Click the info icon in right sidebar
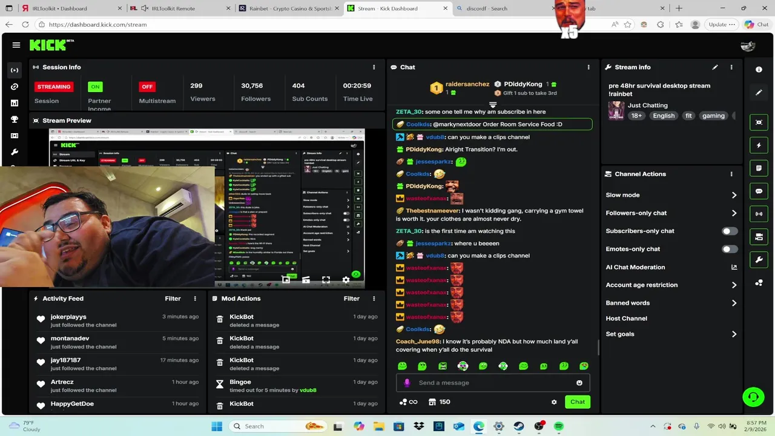This screenshot has width=775, height=436. 759,70
